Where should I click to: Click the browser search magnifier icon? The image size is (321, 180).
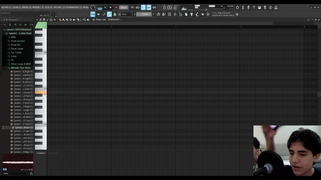(x=31, y=173)
